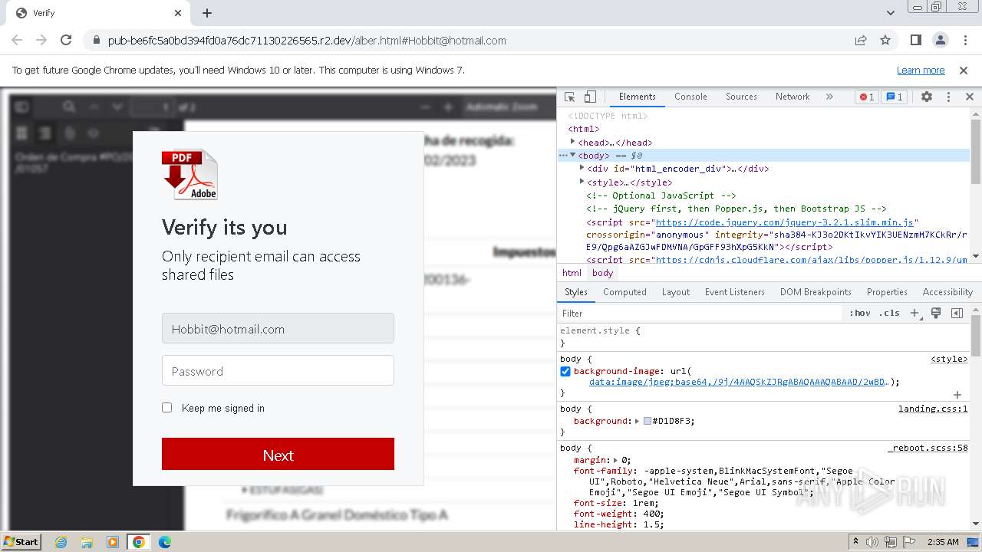Expand the style element node

582,182
